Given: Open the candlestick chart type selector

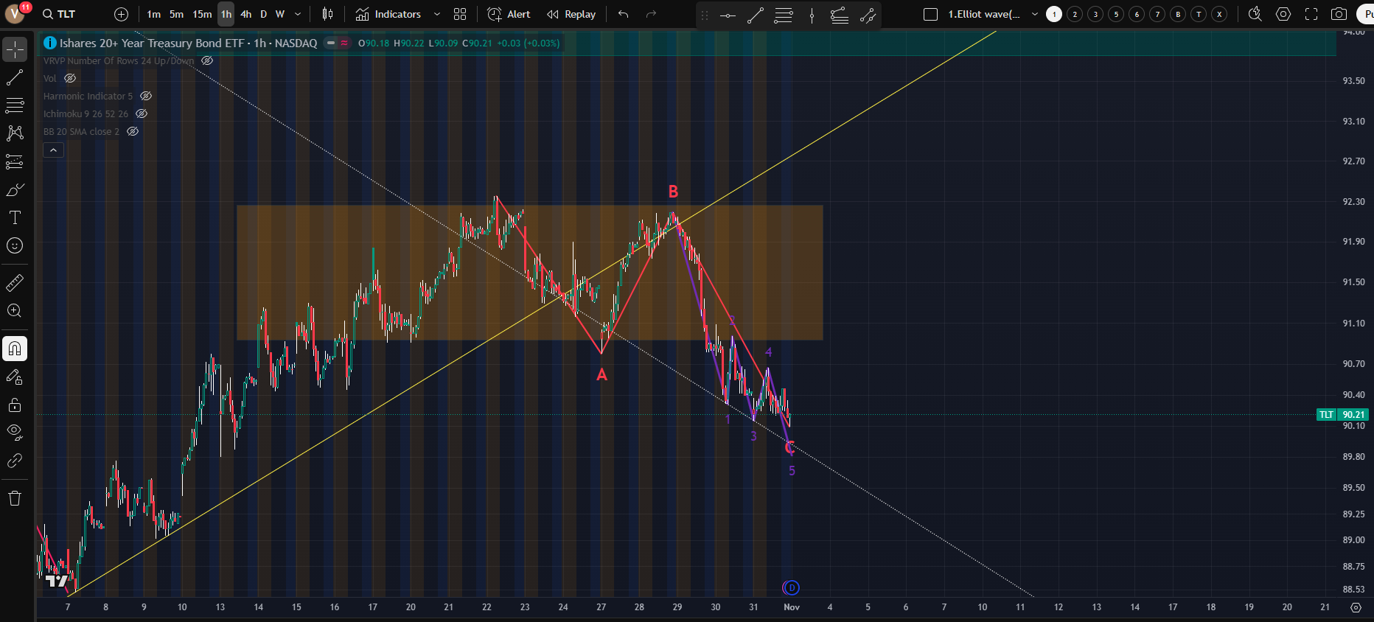Looking at the screenshot, I should (328, 14).
